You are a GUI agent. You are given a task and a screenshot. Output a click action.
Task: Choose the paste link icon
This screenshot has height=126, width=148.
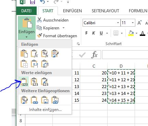click(x=34, y=100)
